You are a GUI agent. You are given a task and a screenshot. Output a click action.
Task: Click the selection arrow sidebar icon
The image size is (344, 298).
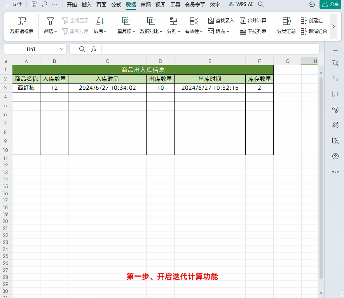(335, 63)
